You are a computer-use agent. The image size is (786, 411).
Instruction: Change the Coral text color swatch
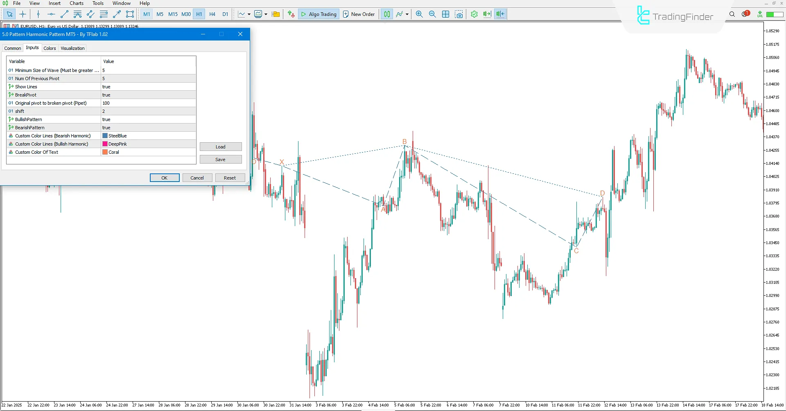105,152
